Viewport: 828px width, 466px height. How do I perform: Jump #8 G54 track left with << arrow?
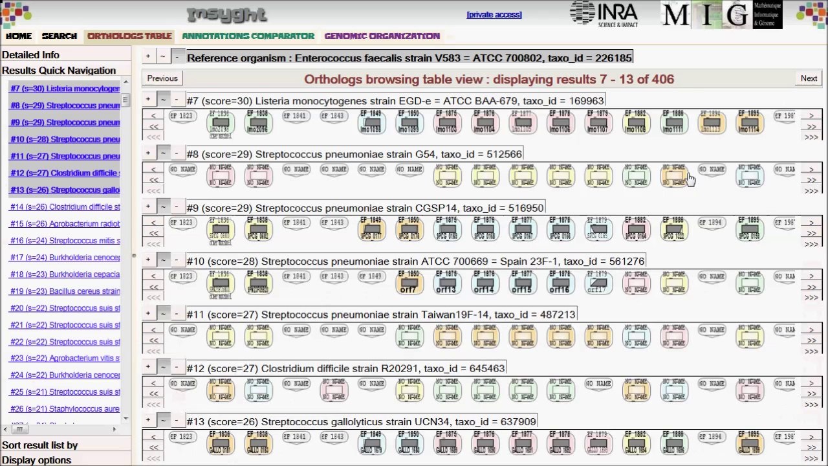click(x=153, y=180)
